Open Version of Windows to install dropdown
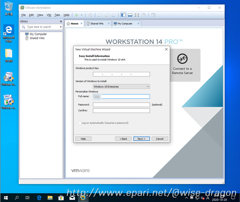Viewport: 240px width, 202px height. coord(121,86)
